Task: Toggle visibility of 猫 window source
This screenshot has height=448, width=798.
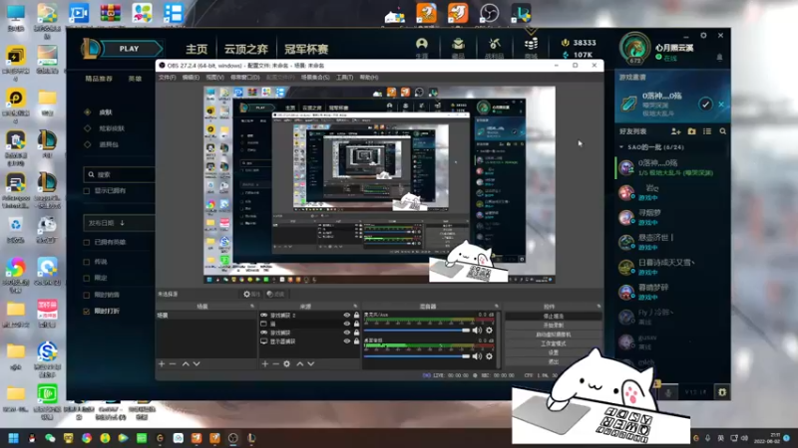Action: (x=347, y=324)
